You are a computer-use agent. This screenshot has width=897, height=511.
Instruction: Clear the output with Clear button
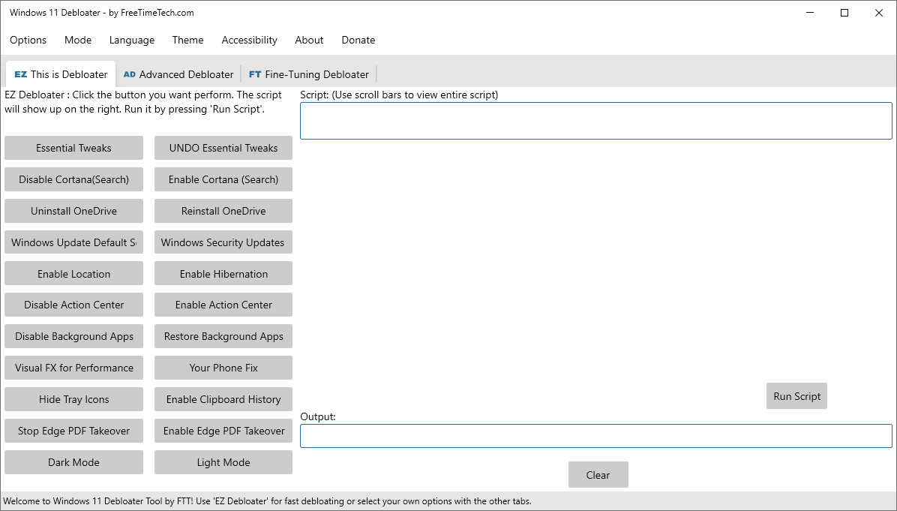pyautogui.click(x=598, y=474)
